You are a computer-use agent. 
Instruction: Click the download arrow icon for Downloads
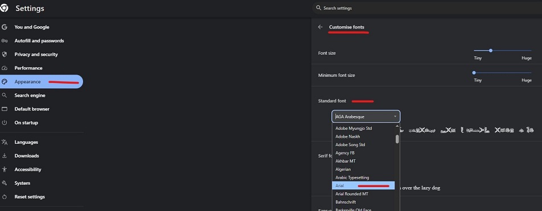(x=5, y=156)
